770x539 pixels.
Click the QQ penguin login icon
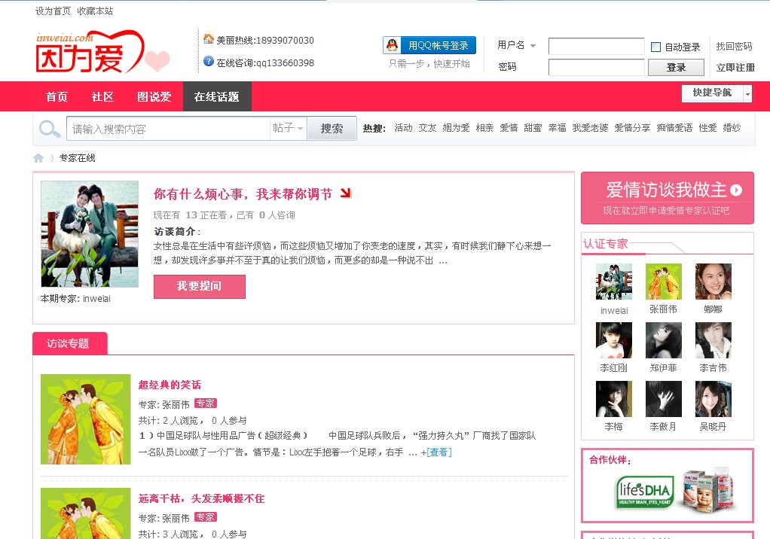pyautogui.click(x=392, y=45)
